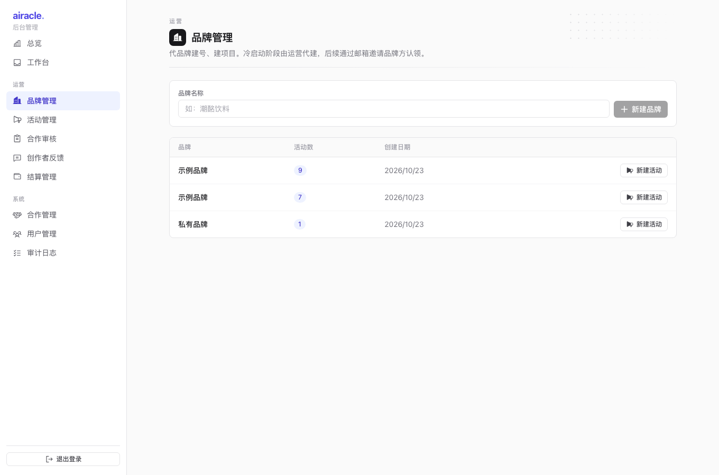Click the 新建品牌 button
Viewport: 719px width, 475px height.
click(x=641, y=109)
